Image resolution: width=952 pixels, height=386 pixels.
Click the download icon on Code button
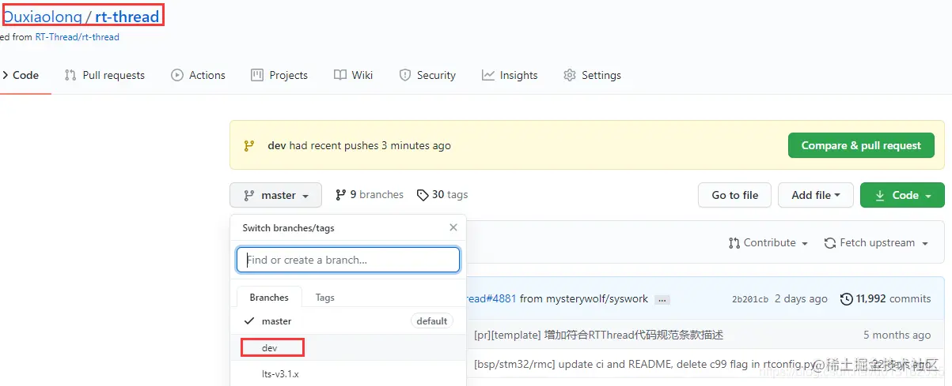(x=878, y=195)
